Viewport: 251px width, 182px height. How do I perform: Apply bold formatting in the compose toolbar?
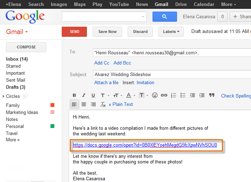pos(74,95)
